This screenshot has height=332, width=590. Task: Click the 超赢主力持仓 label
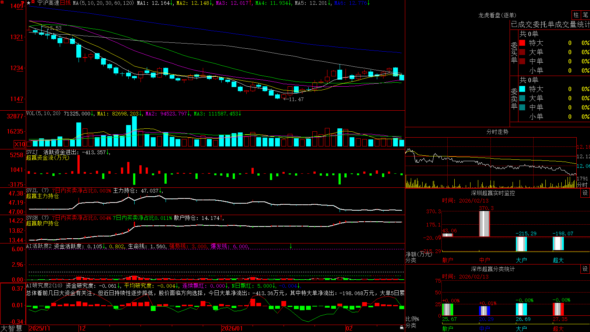tap(42, 196)
